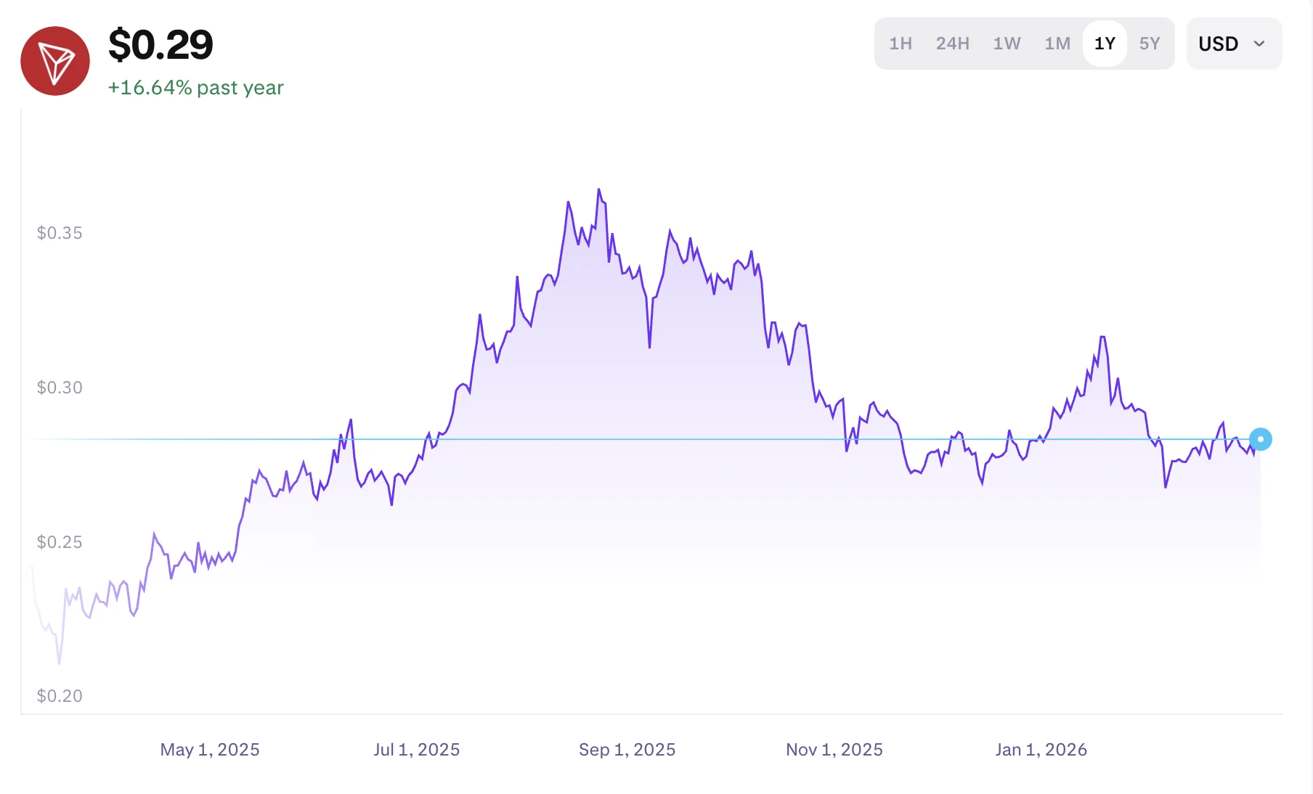1313x794 pixels.
Task: Click the Nov 1, 2025 axis label
Action: [x=834, y=750]
